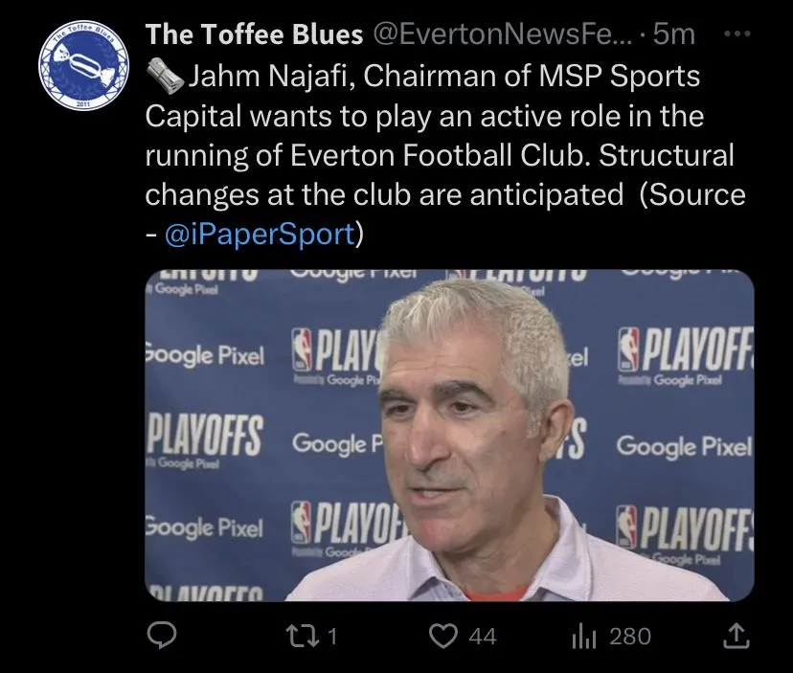Click the retweet count of 1

[332, 637]
